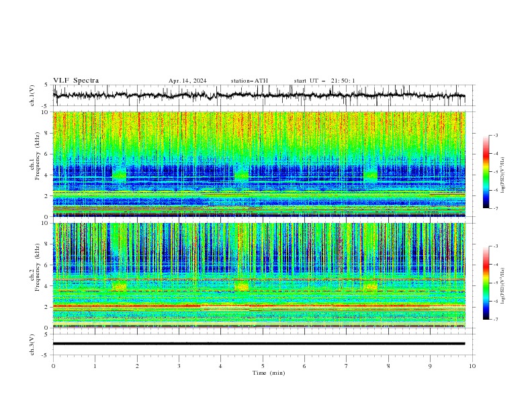
Task: Click the ch.1 color bar log(PSD) label
Action: coord(503,175)
